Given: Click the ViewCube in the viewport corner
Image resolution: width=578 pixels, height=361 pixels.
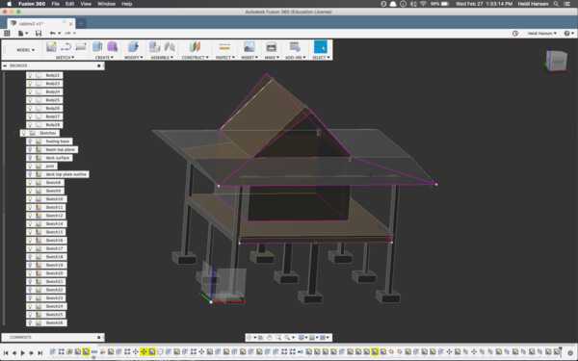Looking at the screenshot, I should click(x=556, y=61).
